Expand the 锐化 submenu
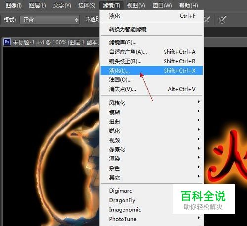This screenshot has height=226, width=247. click(152, 131)
